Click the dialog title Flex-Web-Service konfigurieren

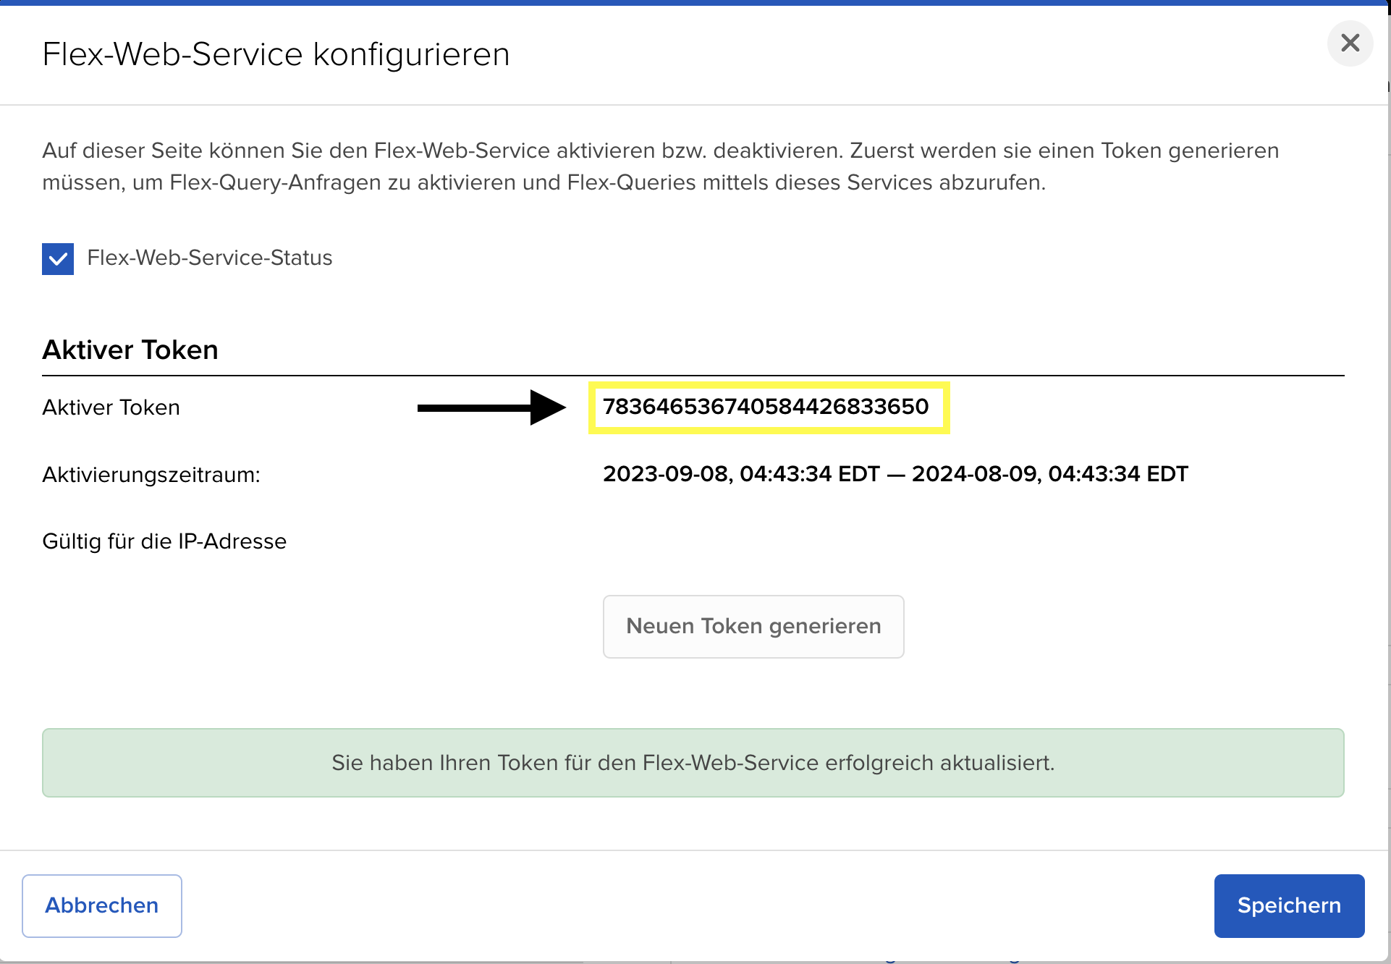click(276, 54)
